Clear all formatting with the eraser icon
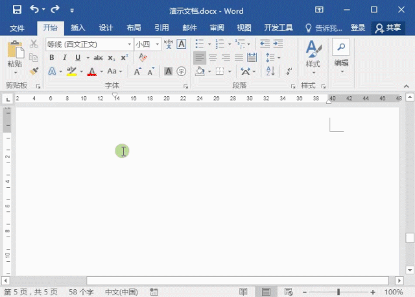Screen dimensions: 415x297 tap(143, 57)
